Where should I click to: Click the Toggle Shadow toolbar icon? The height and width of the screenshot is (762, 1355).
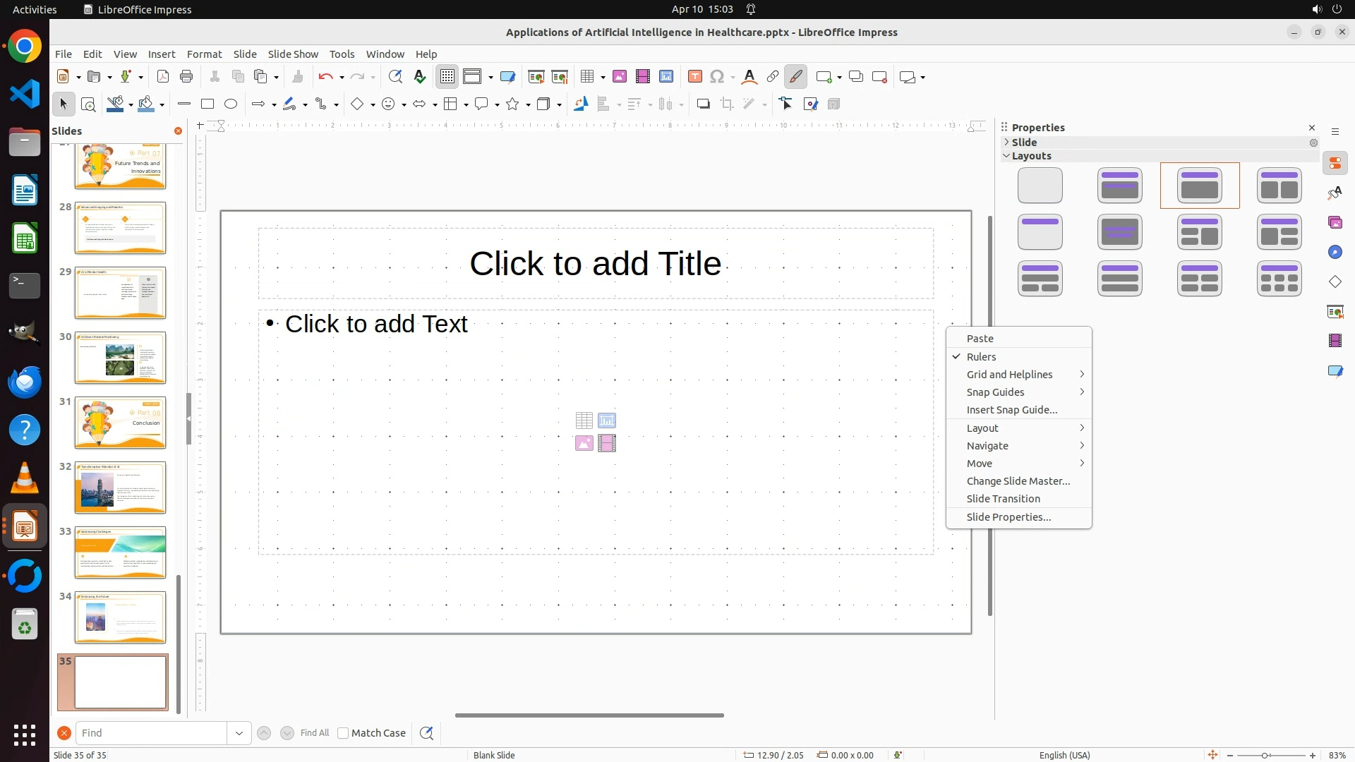pyautogui.click(x=703, y=104)
